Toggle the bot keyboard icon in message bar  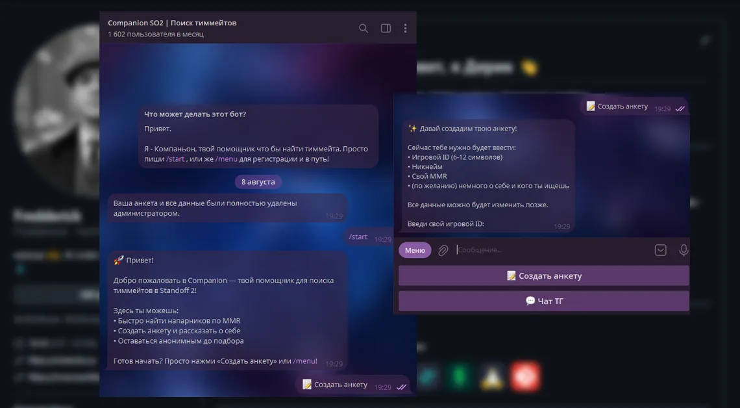[660, 250]
